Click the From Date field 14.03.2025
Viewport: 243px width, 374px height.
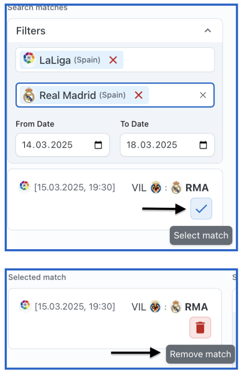click(62, 145)
